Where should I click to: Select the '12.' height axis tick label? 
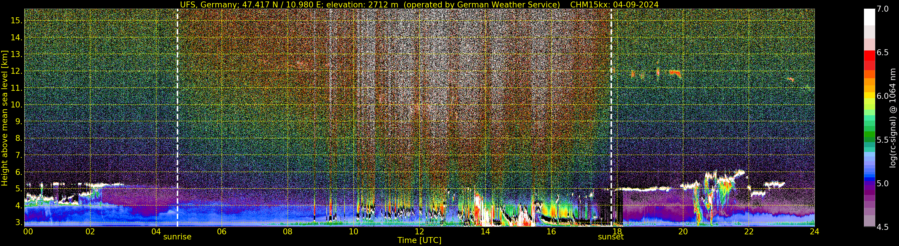pos(16,71)
